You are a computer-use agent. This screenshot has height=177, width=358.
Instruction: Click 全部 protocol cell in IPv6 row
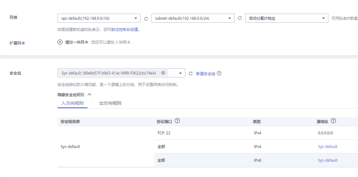point(161,160)
